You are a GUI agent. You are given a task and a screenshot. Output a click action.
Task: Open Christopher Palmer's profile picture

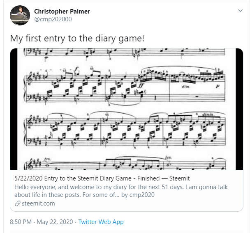pos(20,15)
